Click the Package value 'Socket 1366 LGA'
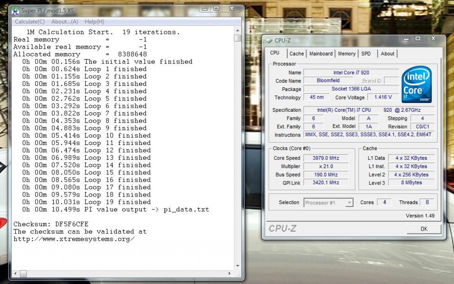 [351, 89]
